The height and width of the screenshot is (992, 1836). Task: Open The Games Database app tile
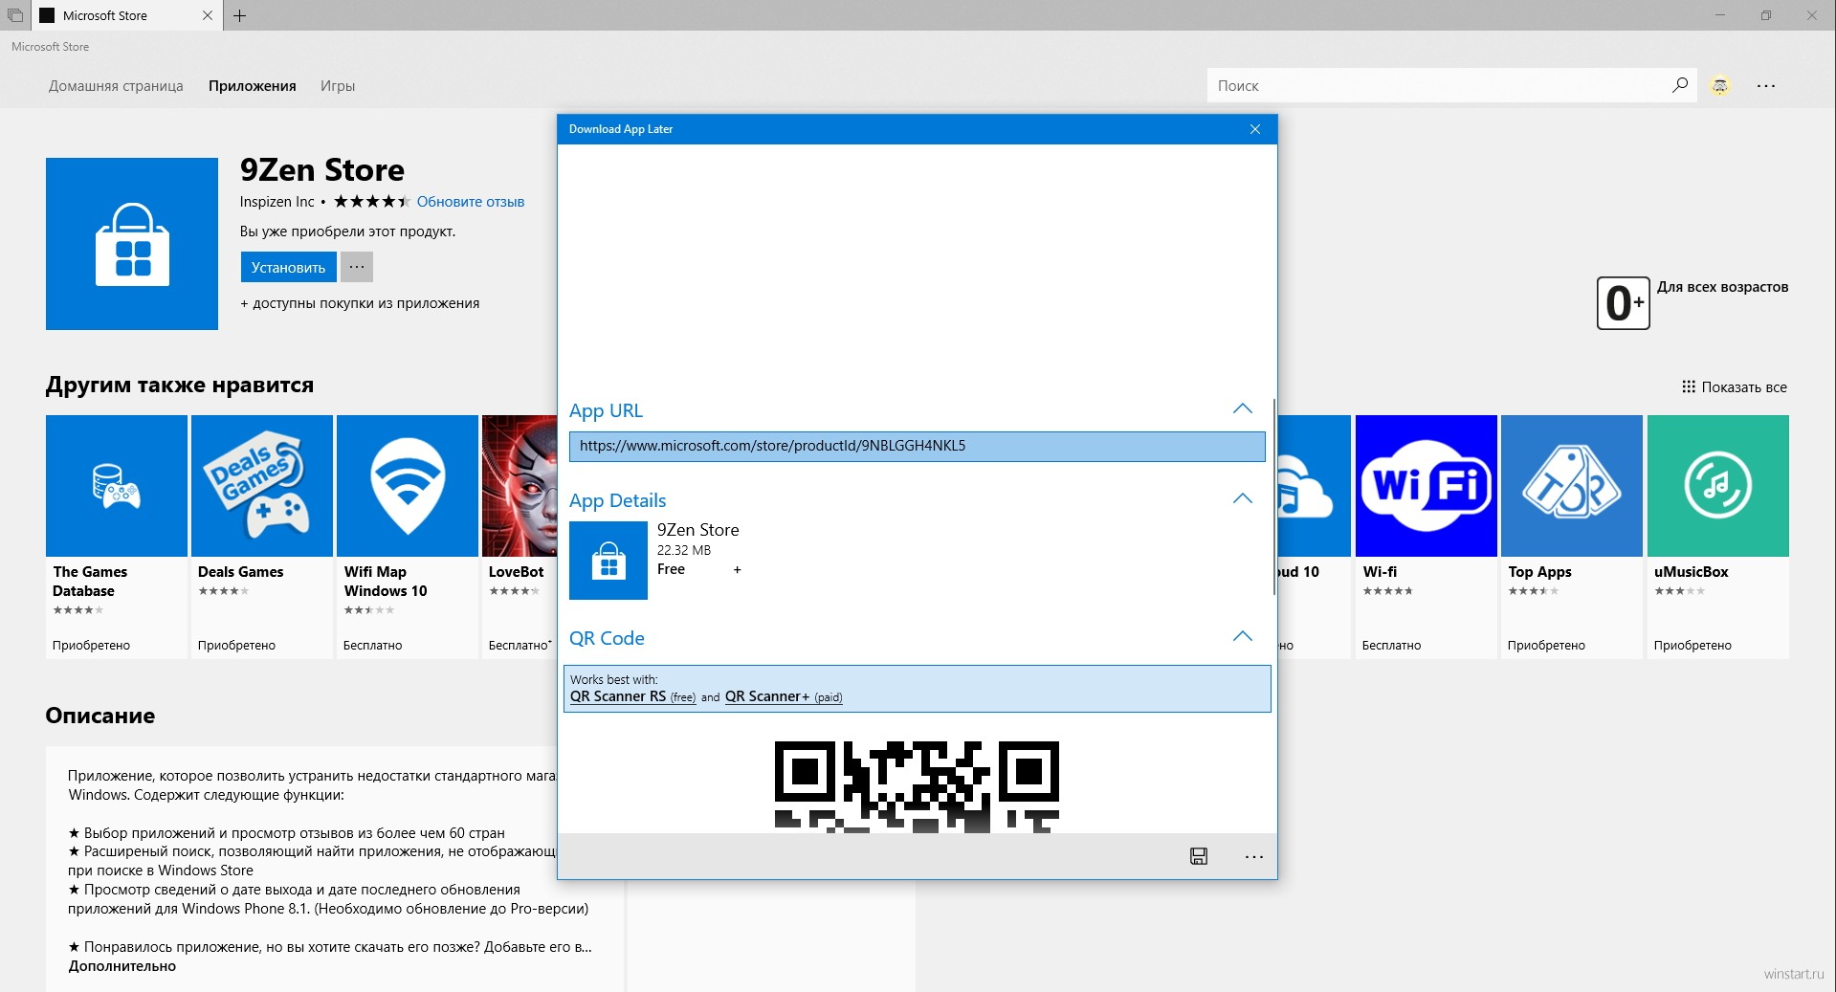tap(117, 536)
